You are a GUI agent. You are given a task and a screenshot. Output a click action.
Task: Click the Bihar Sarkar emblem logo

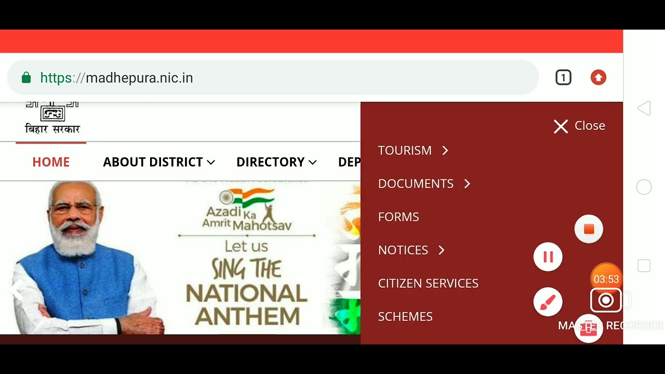[x=52, y=118]
